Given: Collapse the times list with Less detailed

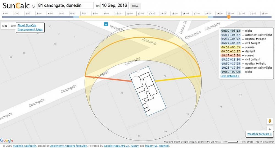Looking at the screenshot, I should click(230, 76).
